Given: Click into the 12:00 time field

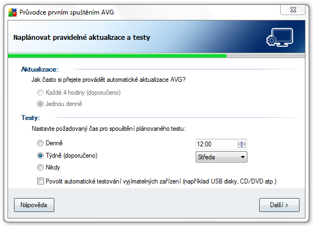Looking at the screenshot, I should (x=217, y=144).
